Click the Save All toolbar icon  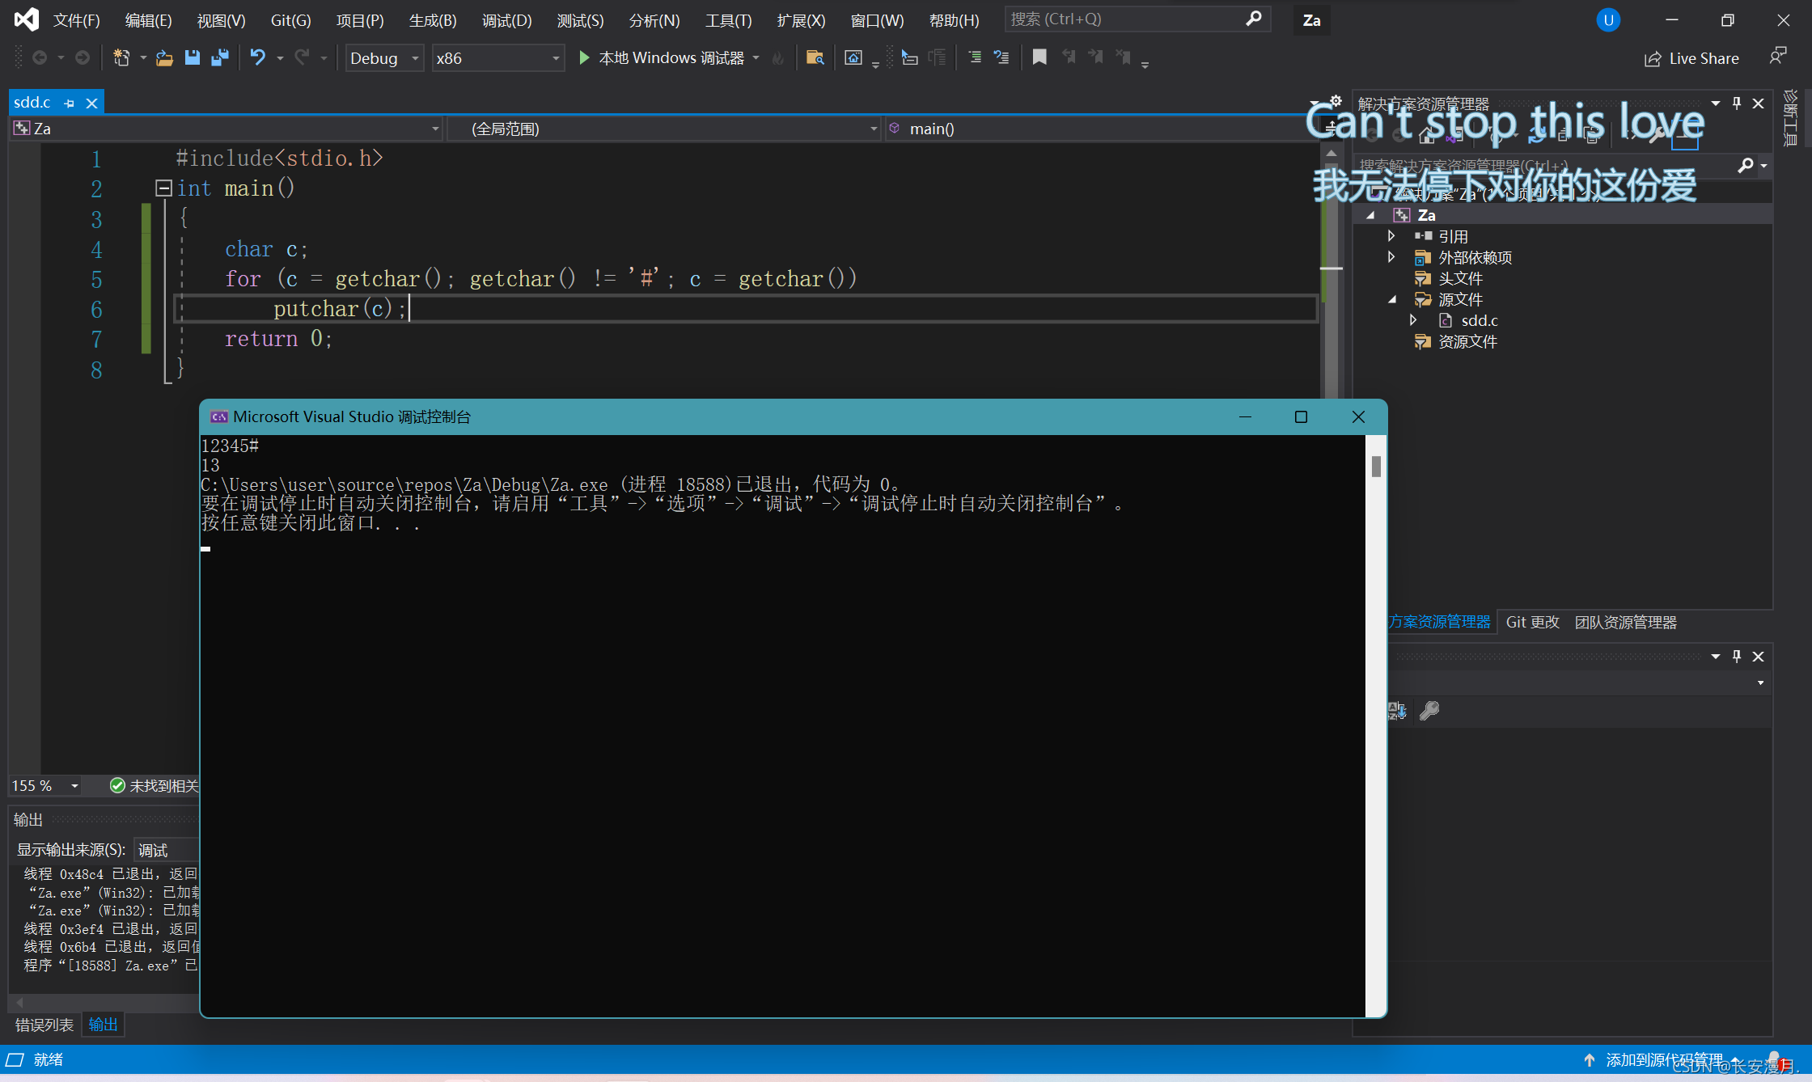[x=219, y=57]
